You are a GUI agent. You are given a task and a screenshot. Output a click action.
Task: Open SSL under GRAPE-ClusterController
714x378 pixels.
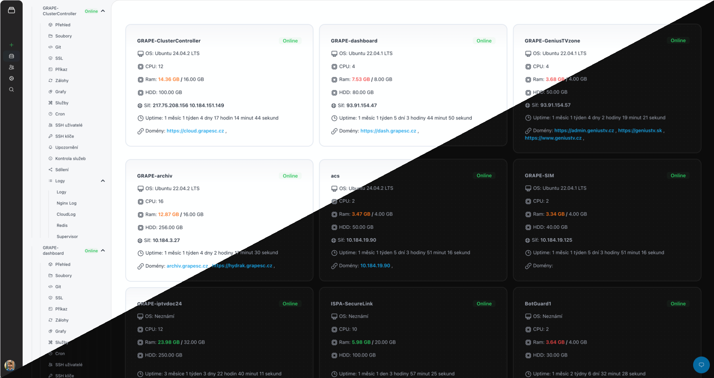click(59, 58)
